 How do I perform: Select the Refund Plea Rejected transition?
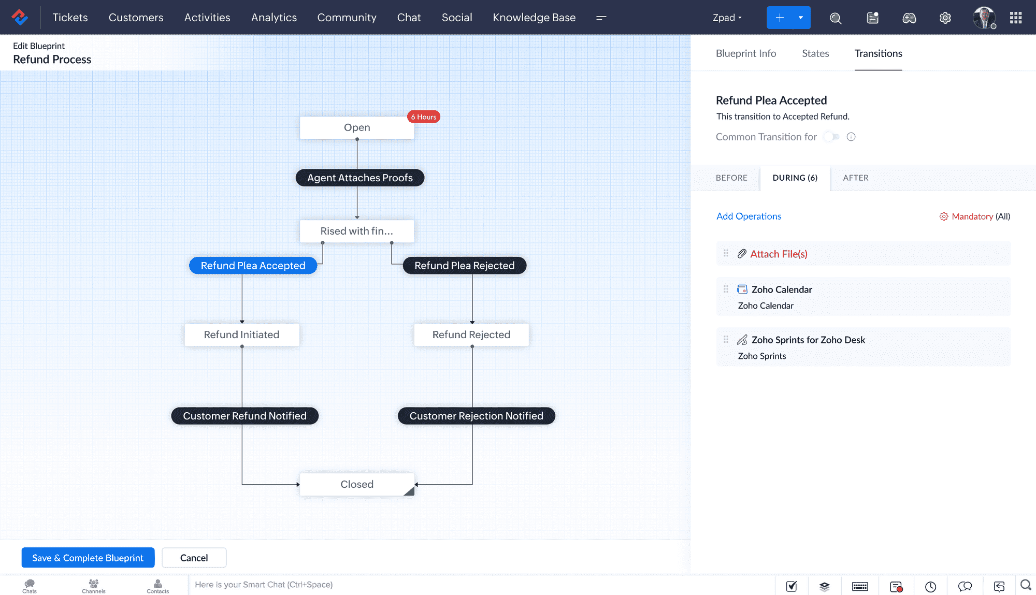pyautogui.click(x=464, y=265)
